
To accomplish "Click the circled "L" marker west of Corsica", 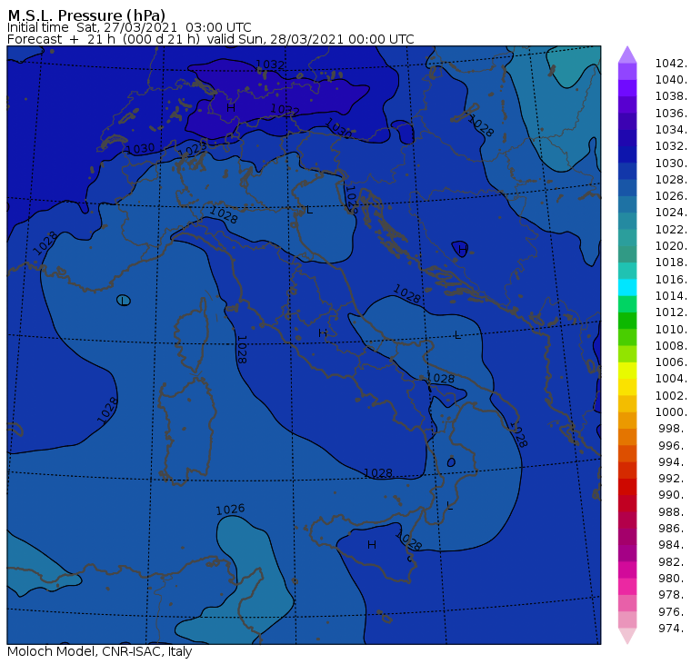I will coord(124,301).
